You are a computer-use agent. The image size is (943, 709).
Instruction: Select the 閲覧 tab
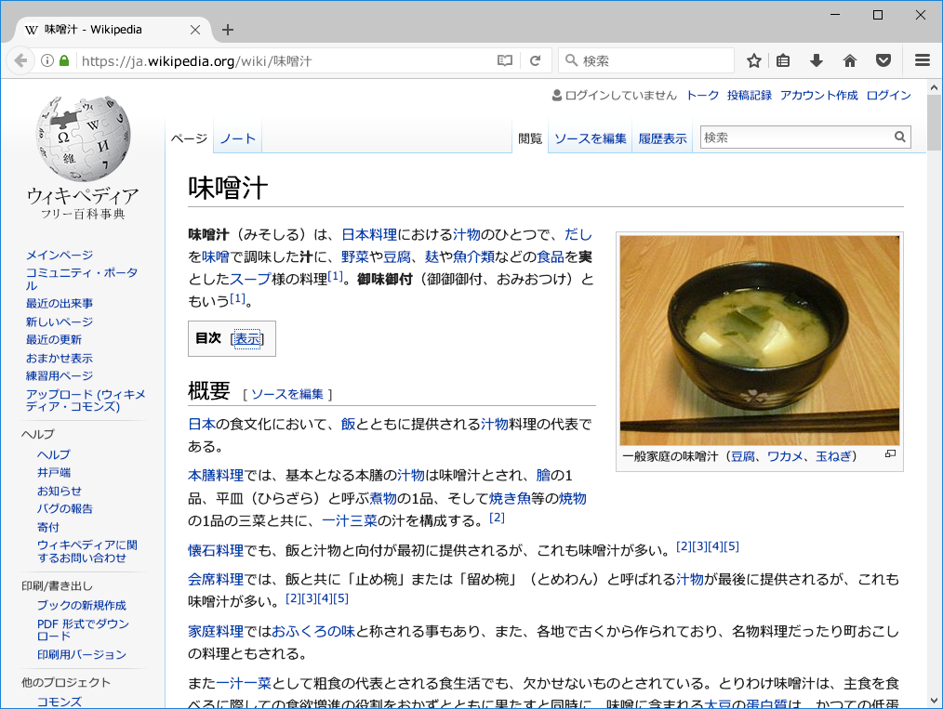point(530,138)
